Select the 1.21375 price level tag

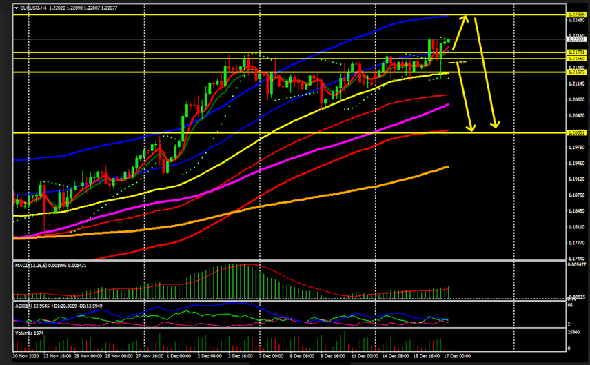(x=576, y=72)
